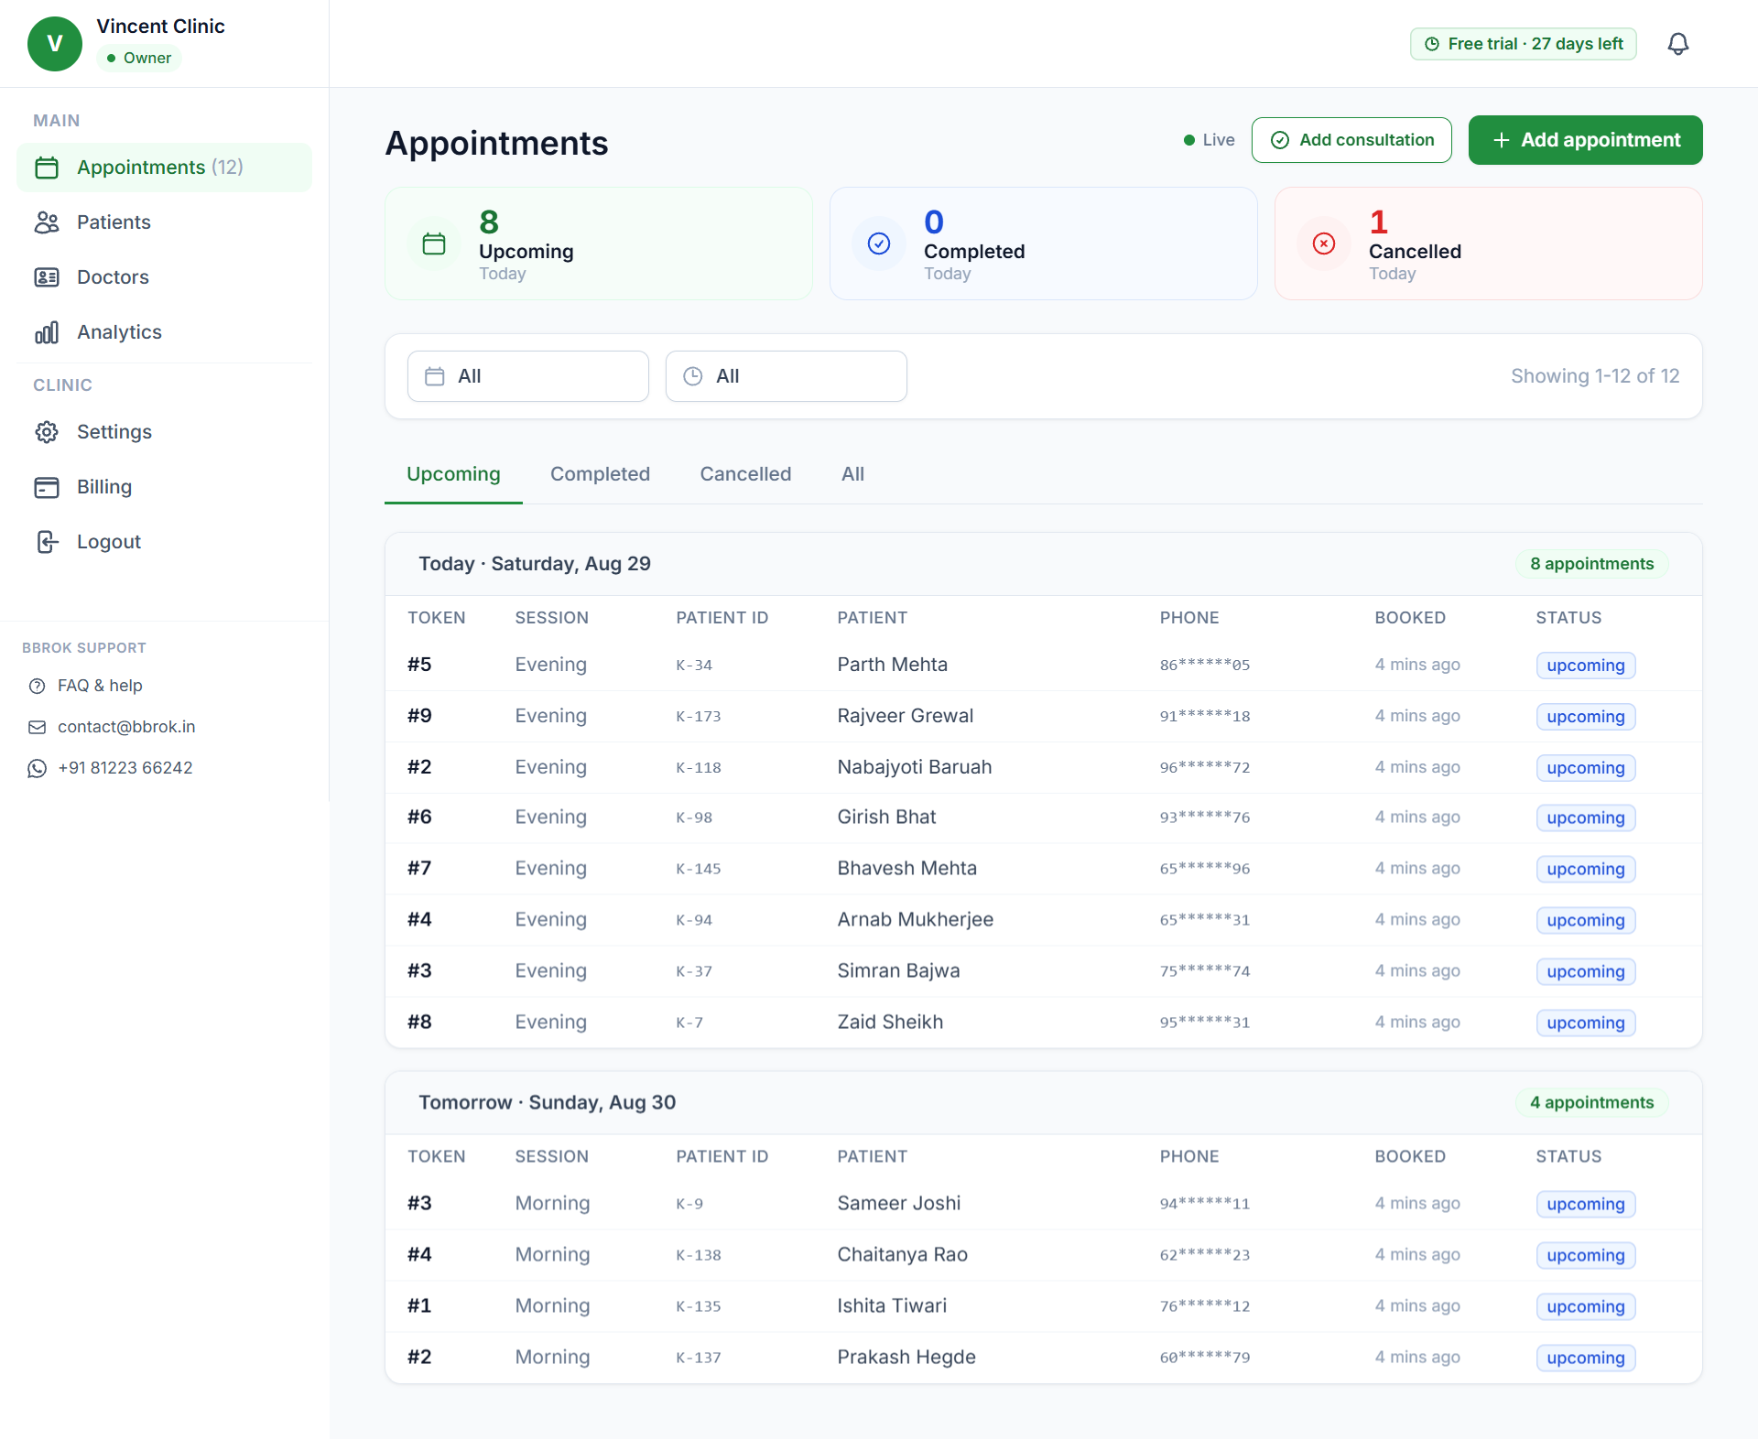Click patient name Prakash Hegde
The image size is (1758, 1440).
(906, 1357)
